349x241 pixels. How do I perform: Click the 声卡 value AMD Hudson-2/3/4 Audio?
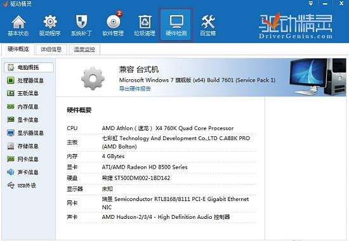tap(166, 217)
